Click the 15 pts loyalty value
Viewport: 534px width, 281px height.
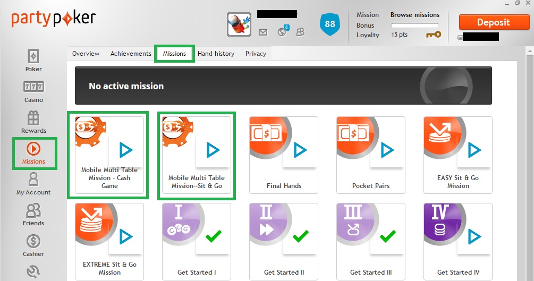(x=399, y=35)
